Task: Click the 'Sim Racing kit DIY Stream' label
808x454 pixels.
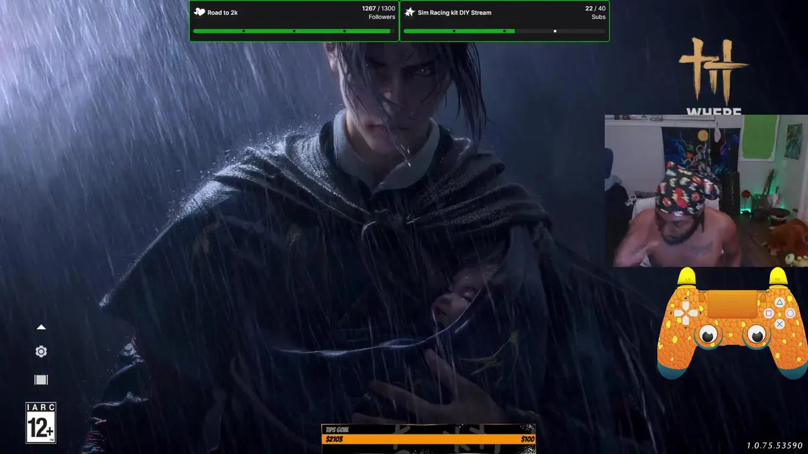Action: point(454,13)
